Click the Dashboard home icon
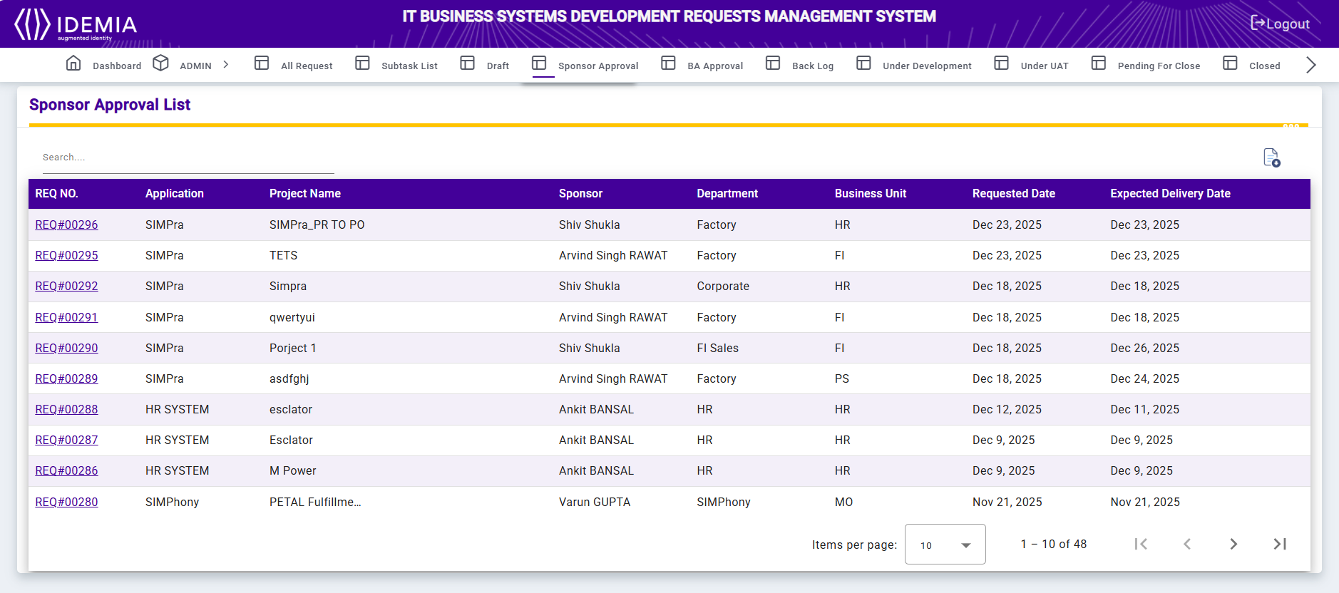This screenshot has height=593, width=1339. [x=73, y=64]
